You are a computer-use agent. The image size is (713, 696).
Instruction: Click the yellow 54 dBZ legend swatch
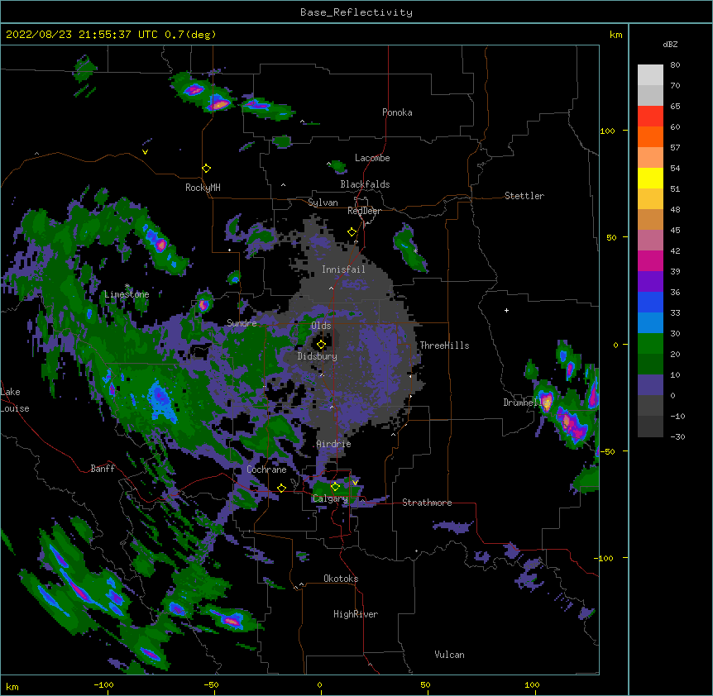pyautogui.click(x=650, y=178)
